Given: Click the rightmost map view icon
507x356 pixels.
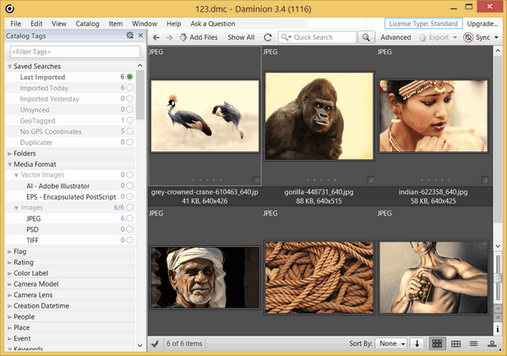Looking at the screenshot, I should click(x=492, y=343).
